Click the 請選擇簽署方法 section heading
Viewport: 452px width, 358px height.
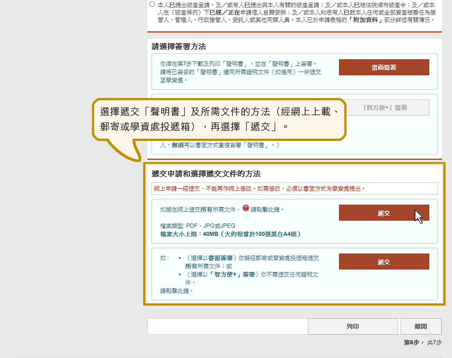pos(179,47)
